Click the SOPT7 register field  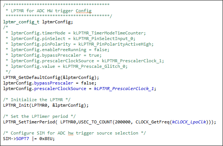(x=22, y=139)
